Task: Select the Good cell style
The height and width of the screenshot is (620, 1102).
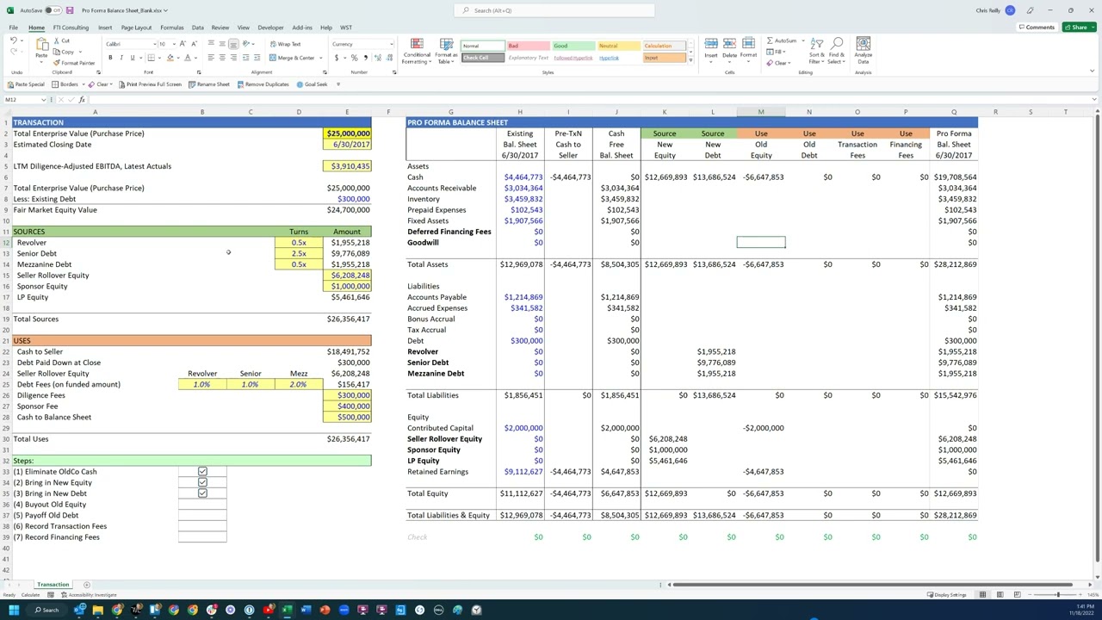Action: (x=573, y=46)
